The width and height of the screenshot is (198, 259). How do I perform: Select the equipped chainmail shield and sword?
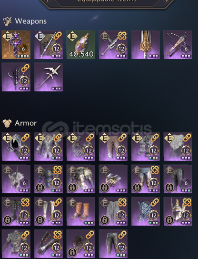(49, 45)
